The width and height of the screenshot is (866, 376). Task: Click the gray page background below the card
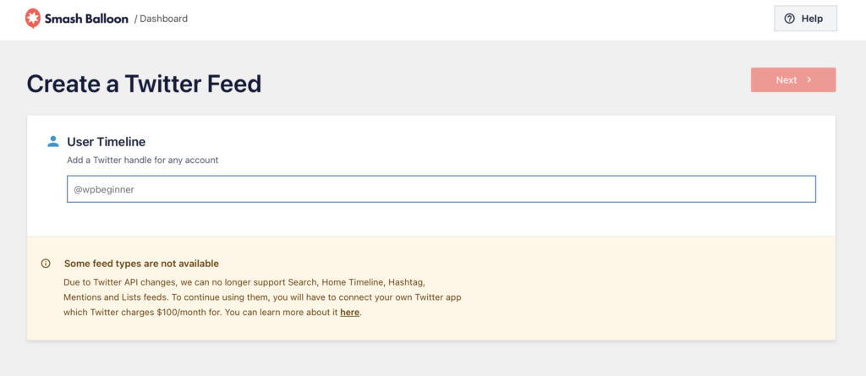(x=431, y=359)
